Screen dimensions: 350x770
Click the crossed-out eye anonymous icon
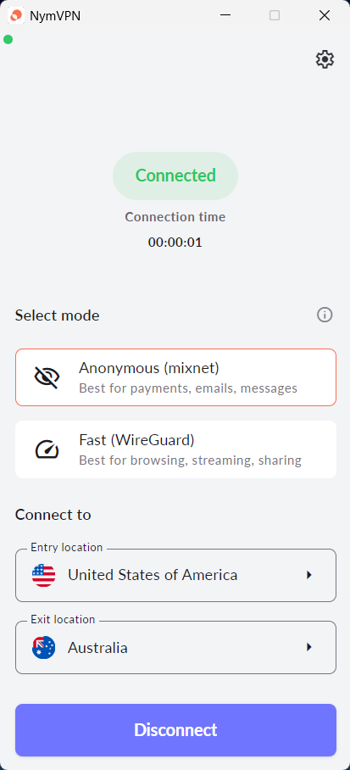click(x=47, y=377)
